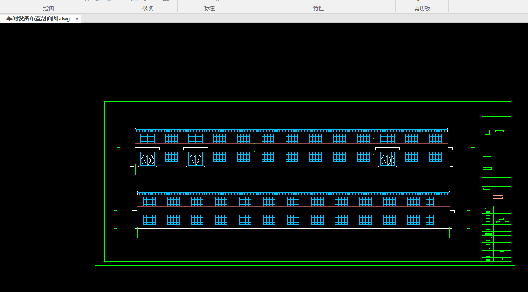The width and height of the screenshot is (528, 292).
Task: Click the 标注 ribbon panel label
Action: point(210,8)
